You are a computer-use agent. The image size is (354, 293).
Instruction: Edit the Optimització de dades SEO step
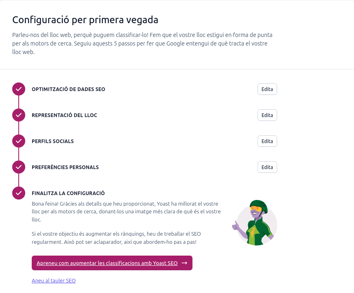point(267,89)
